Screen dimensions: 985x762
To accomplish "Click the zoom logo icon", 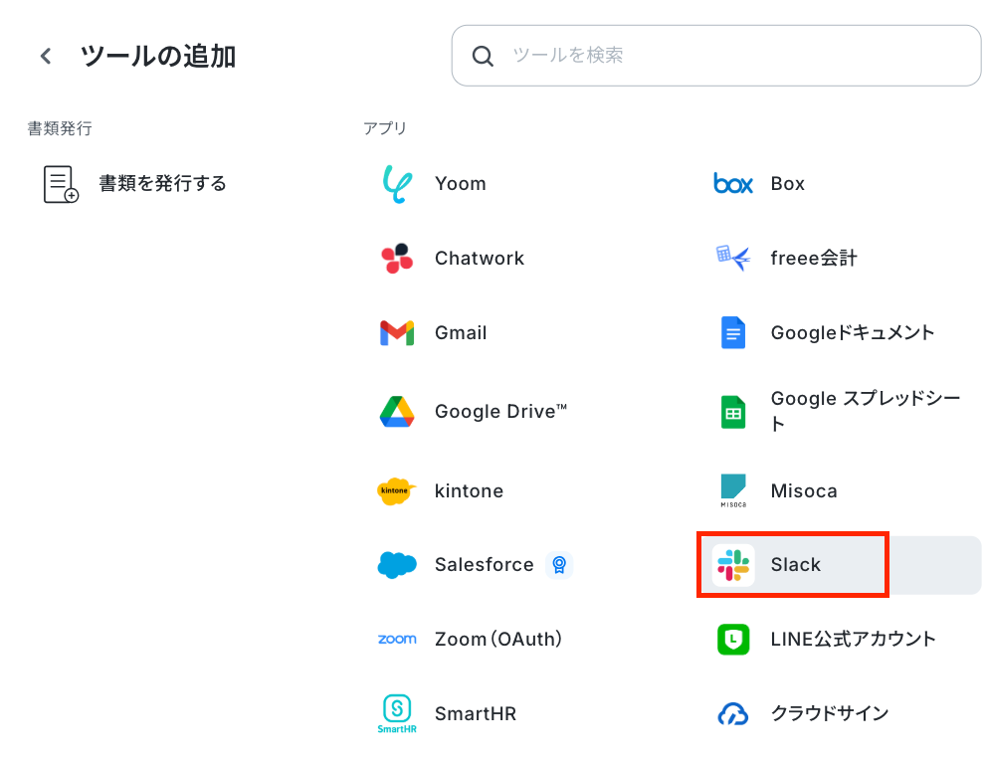I will [397, 639].
